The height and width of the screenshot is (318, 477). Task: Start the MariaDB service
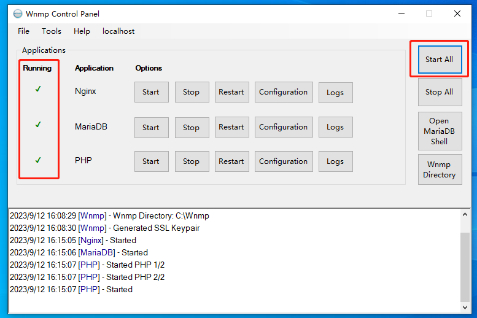[152, 128]
